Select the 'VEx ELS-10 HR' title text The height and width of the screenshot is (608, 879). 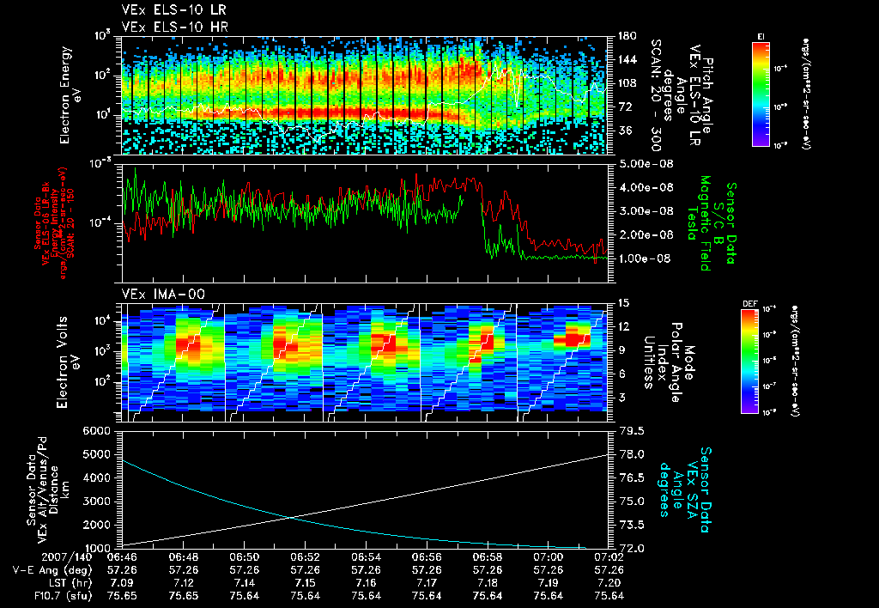(x=175, y=27)
